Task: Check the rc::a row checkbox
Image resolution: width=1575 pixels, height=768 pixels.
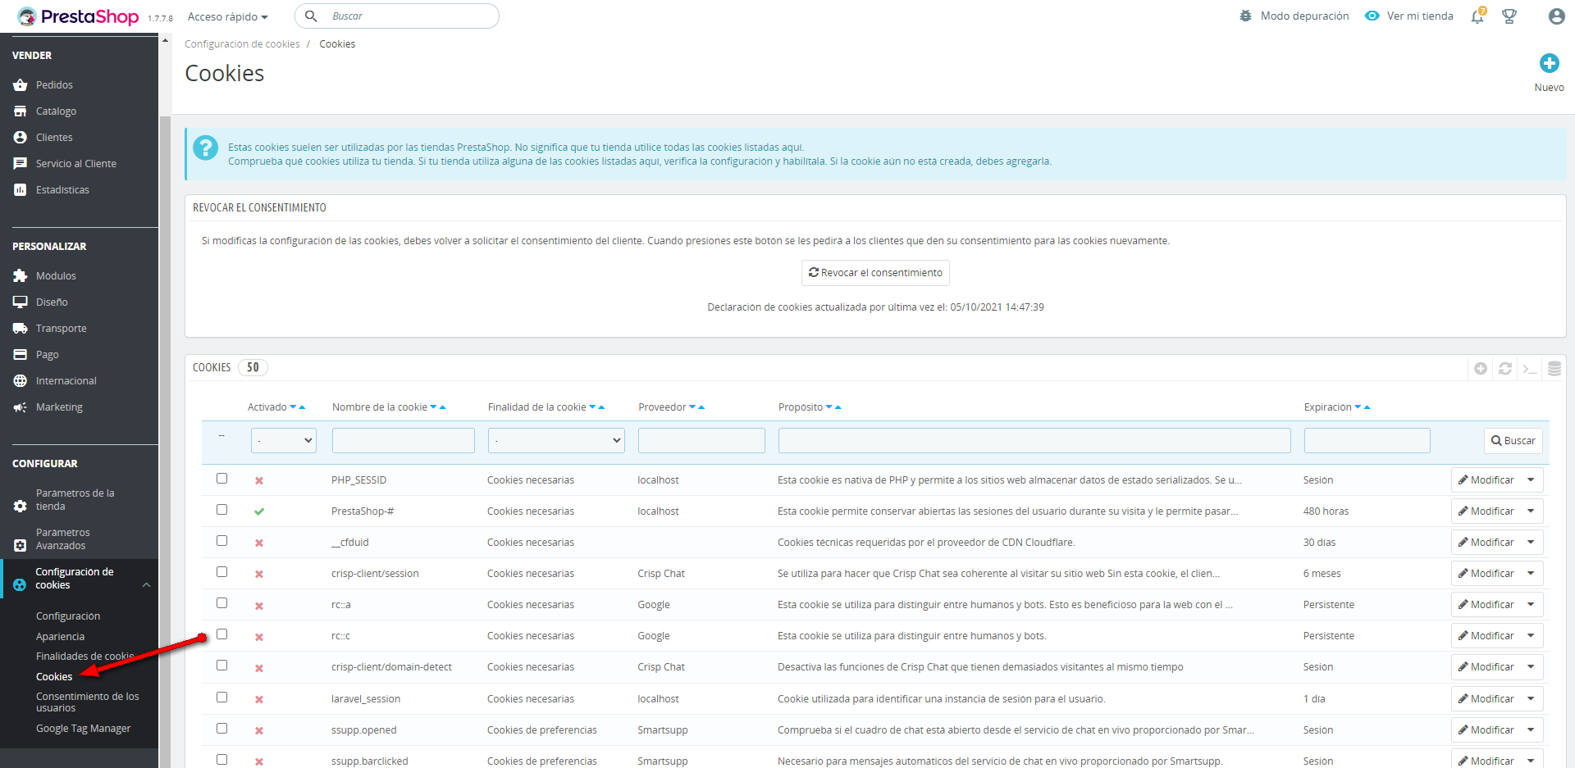Action: coord(221,603)
